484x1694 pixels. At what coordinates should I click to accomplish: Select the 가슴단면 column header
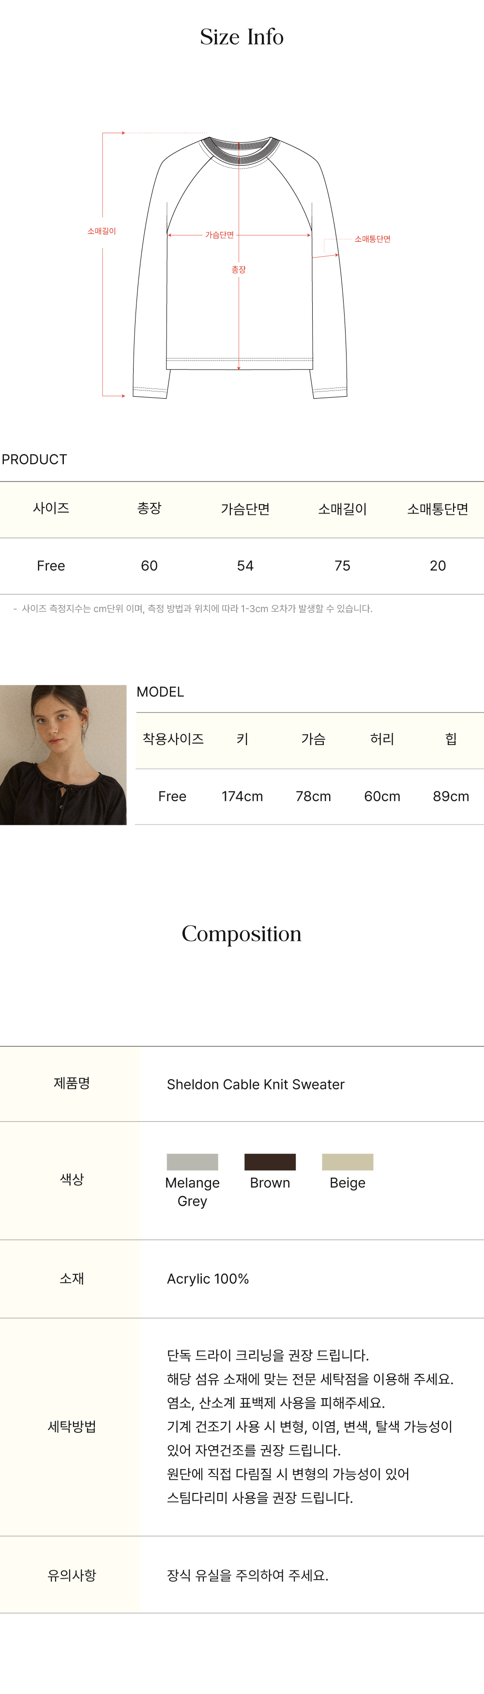tap(245, 509)
